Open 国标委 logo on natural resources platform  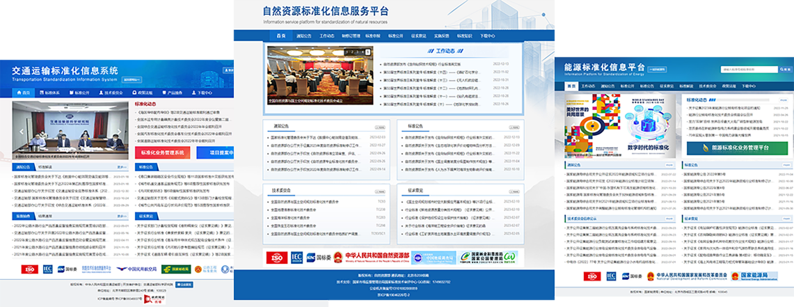[x=318, y=258]
